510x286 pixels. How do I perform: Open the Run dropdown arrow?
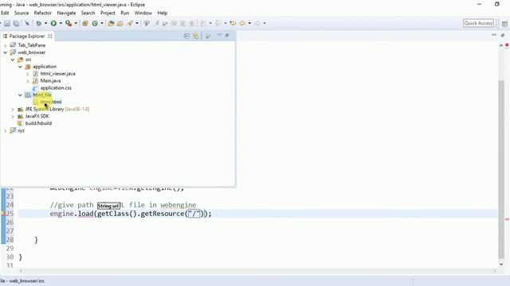(x=61, y=23)
